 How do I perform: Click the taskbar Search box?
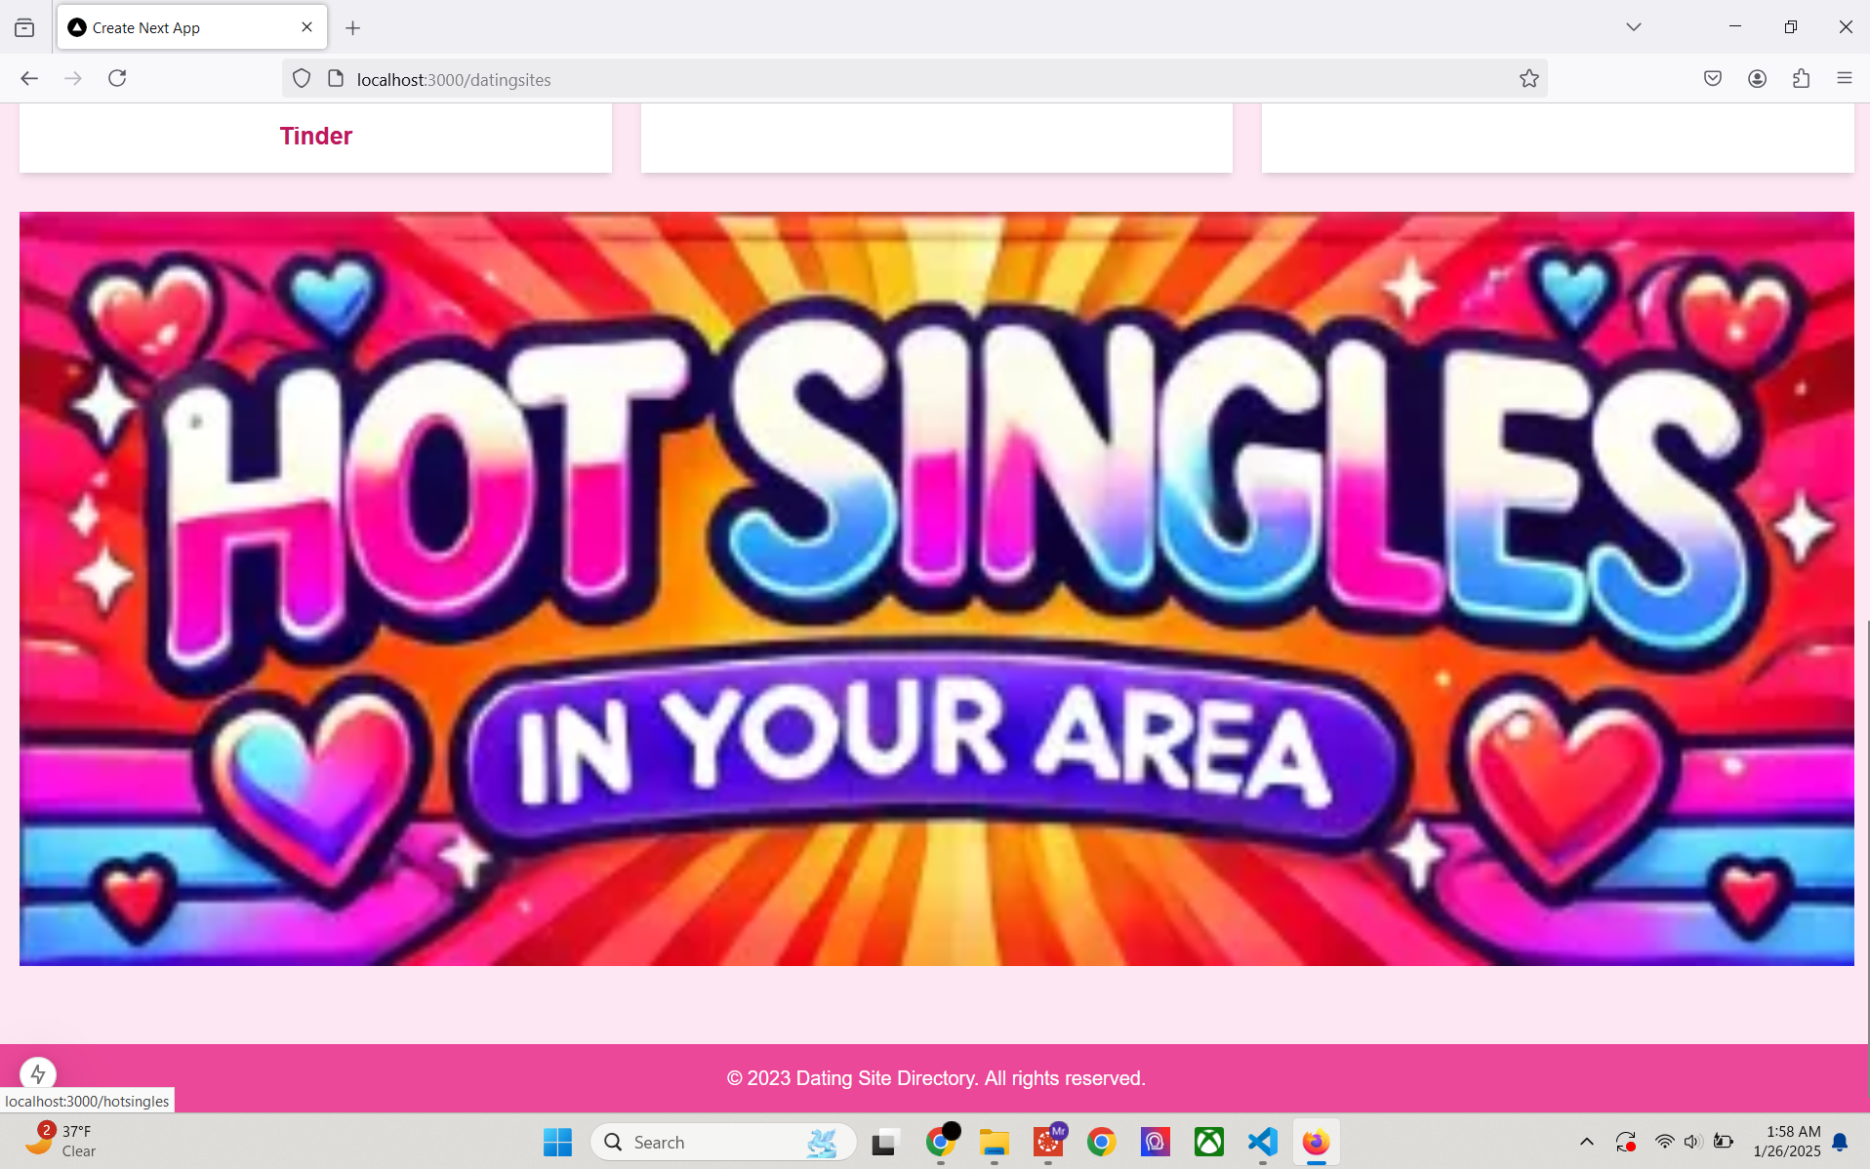[723, 1142]
